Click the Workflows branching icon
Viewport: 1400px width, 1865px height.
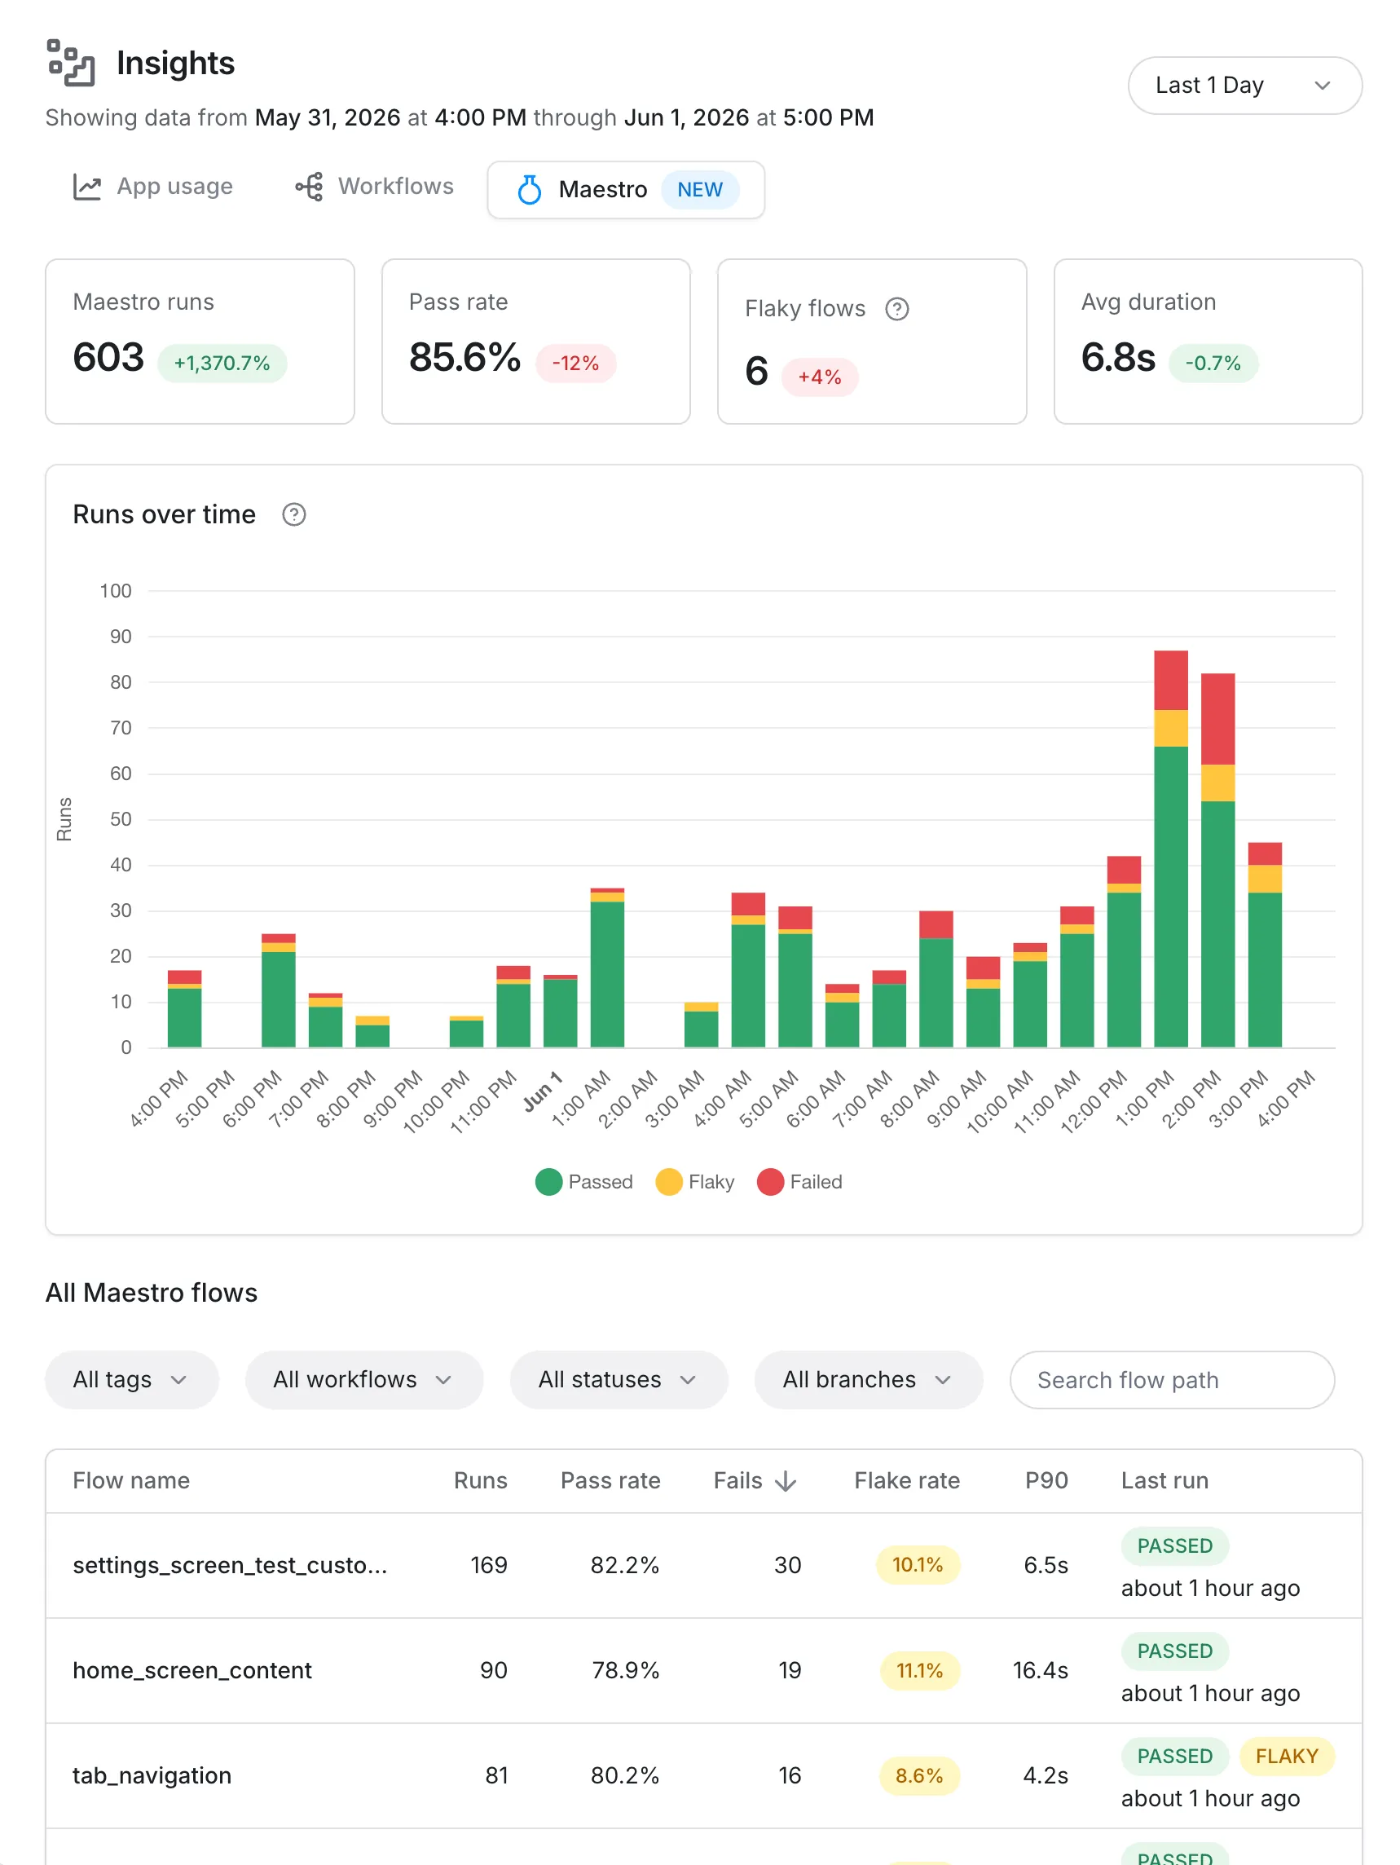pyautogui.click(x=310, y=187)
